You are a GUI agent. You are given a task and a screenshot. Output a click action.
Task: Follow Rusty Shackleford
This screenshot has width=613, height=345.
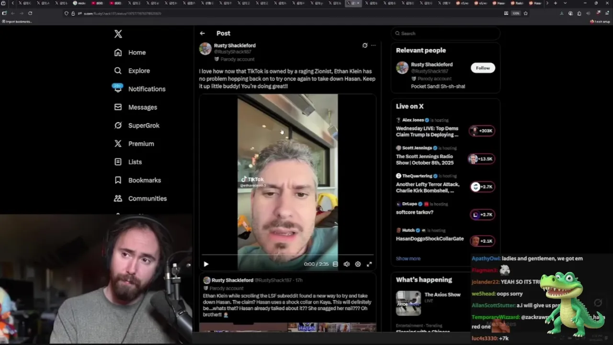[x=483, y=68]
